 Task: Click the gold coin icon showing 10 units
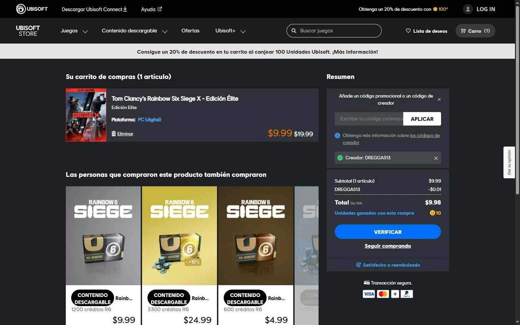(x=432, y=213)
